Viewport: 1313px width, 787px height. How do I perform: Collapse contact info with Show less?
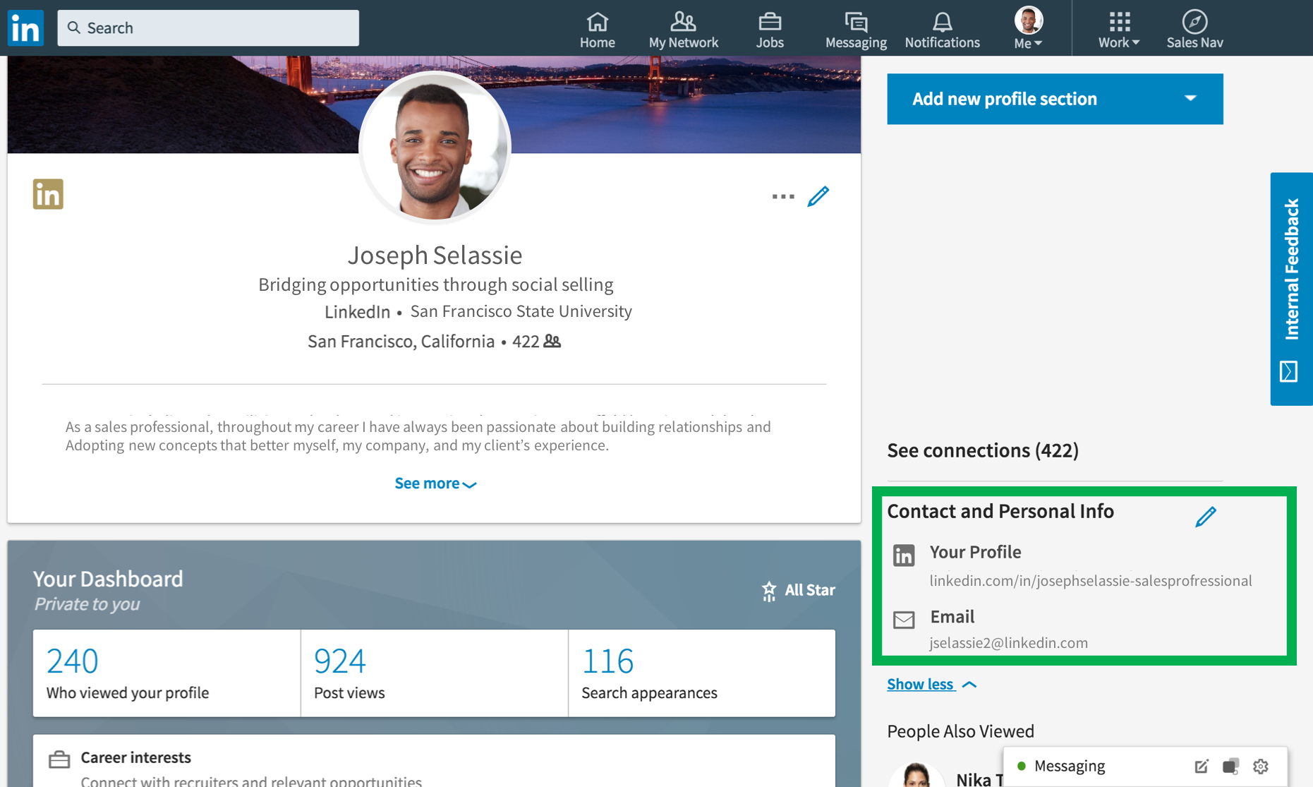[x=932, y=684]
